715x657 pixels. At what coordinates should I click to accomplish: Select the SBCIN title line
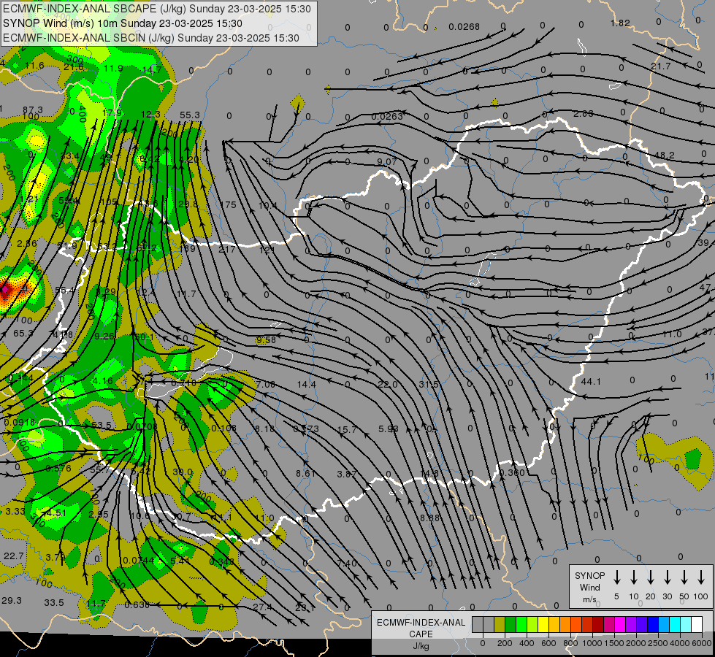(x=151, y=38)
